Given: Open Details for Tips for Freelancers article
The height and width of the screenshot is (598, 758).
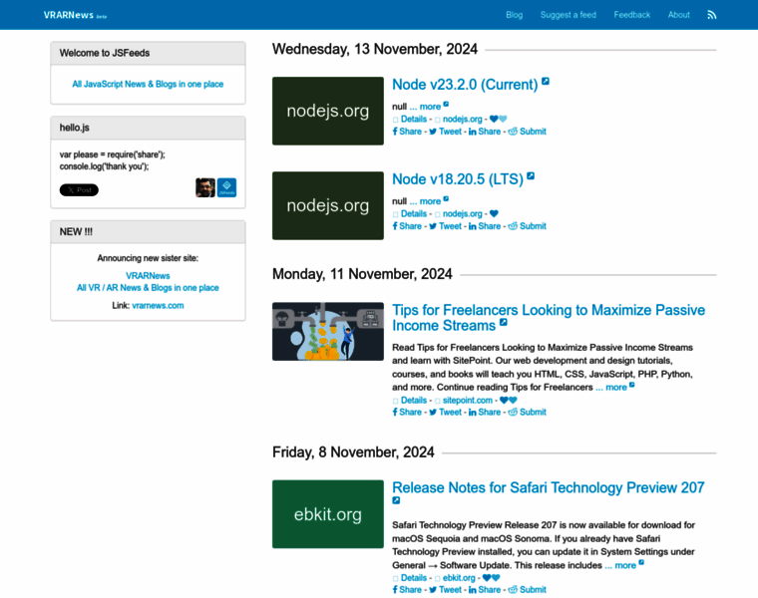Looking at the screenshot, I should 414,400.
